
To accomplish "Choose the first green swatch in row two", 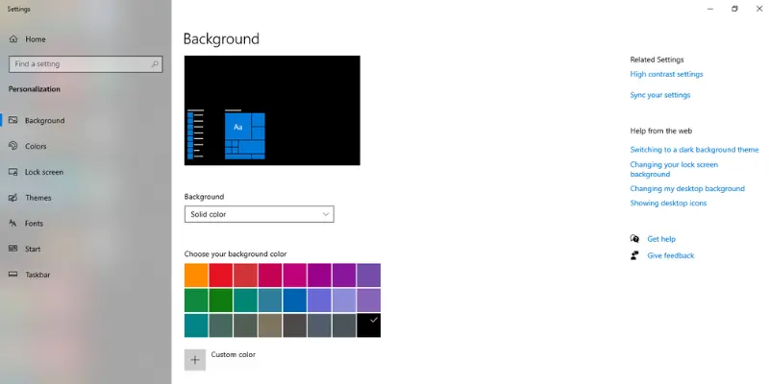I will coord(196,300).
